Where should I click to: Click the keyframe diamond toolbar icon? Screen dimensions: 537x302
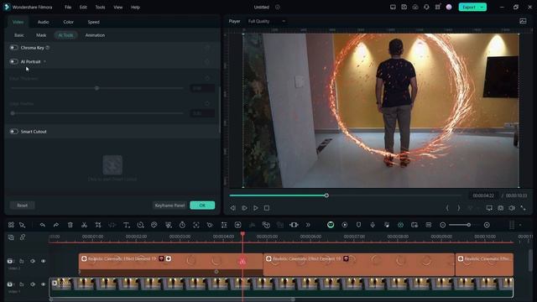click(x=210, y=225)
